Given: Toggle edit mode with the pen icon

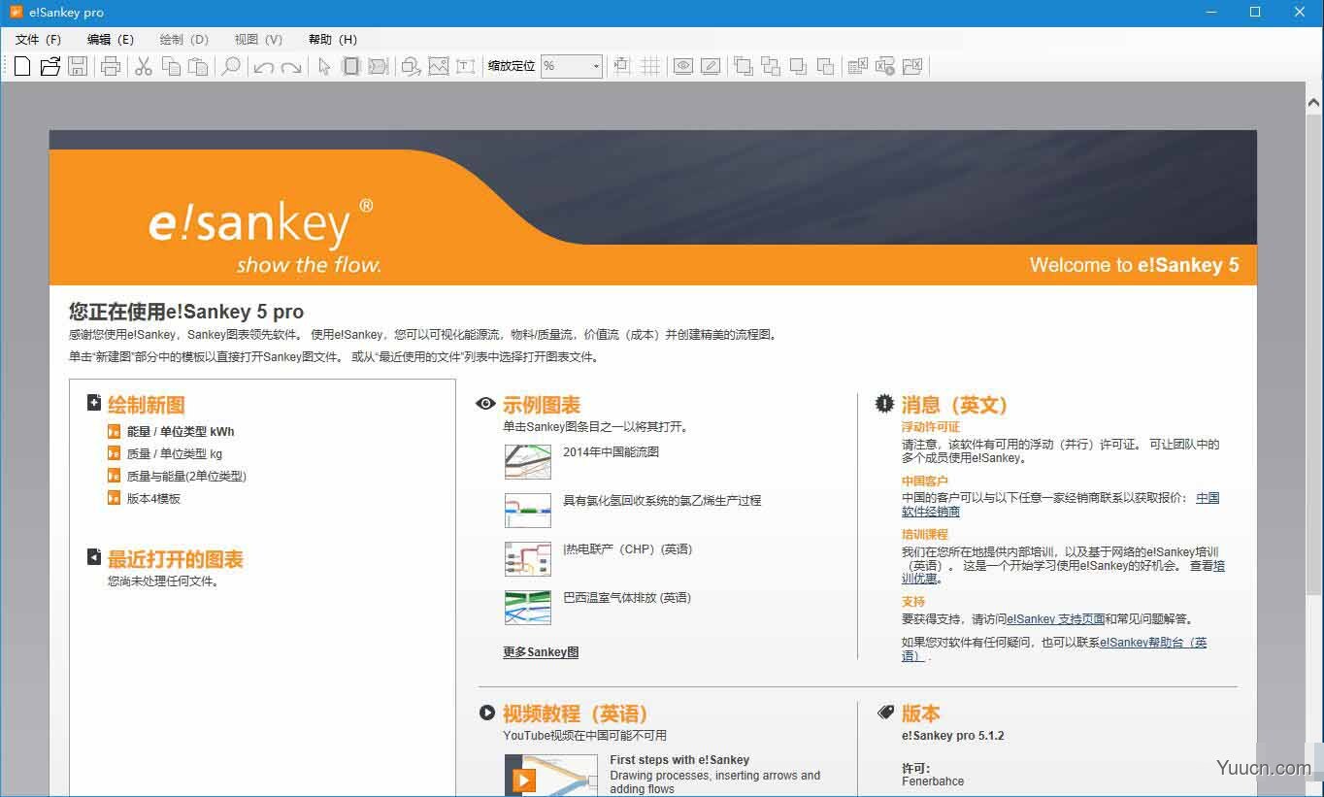Looking at the screenshot, I should (710, 66).
